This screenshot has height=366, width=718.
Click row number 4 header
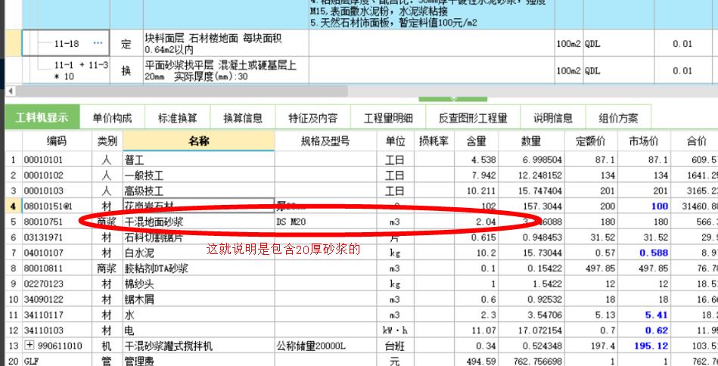[14, 206]
